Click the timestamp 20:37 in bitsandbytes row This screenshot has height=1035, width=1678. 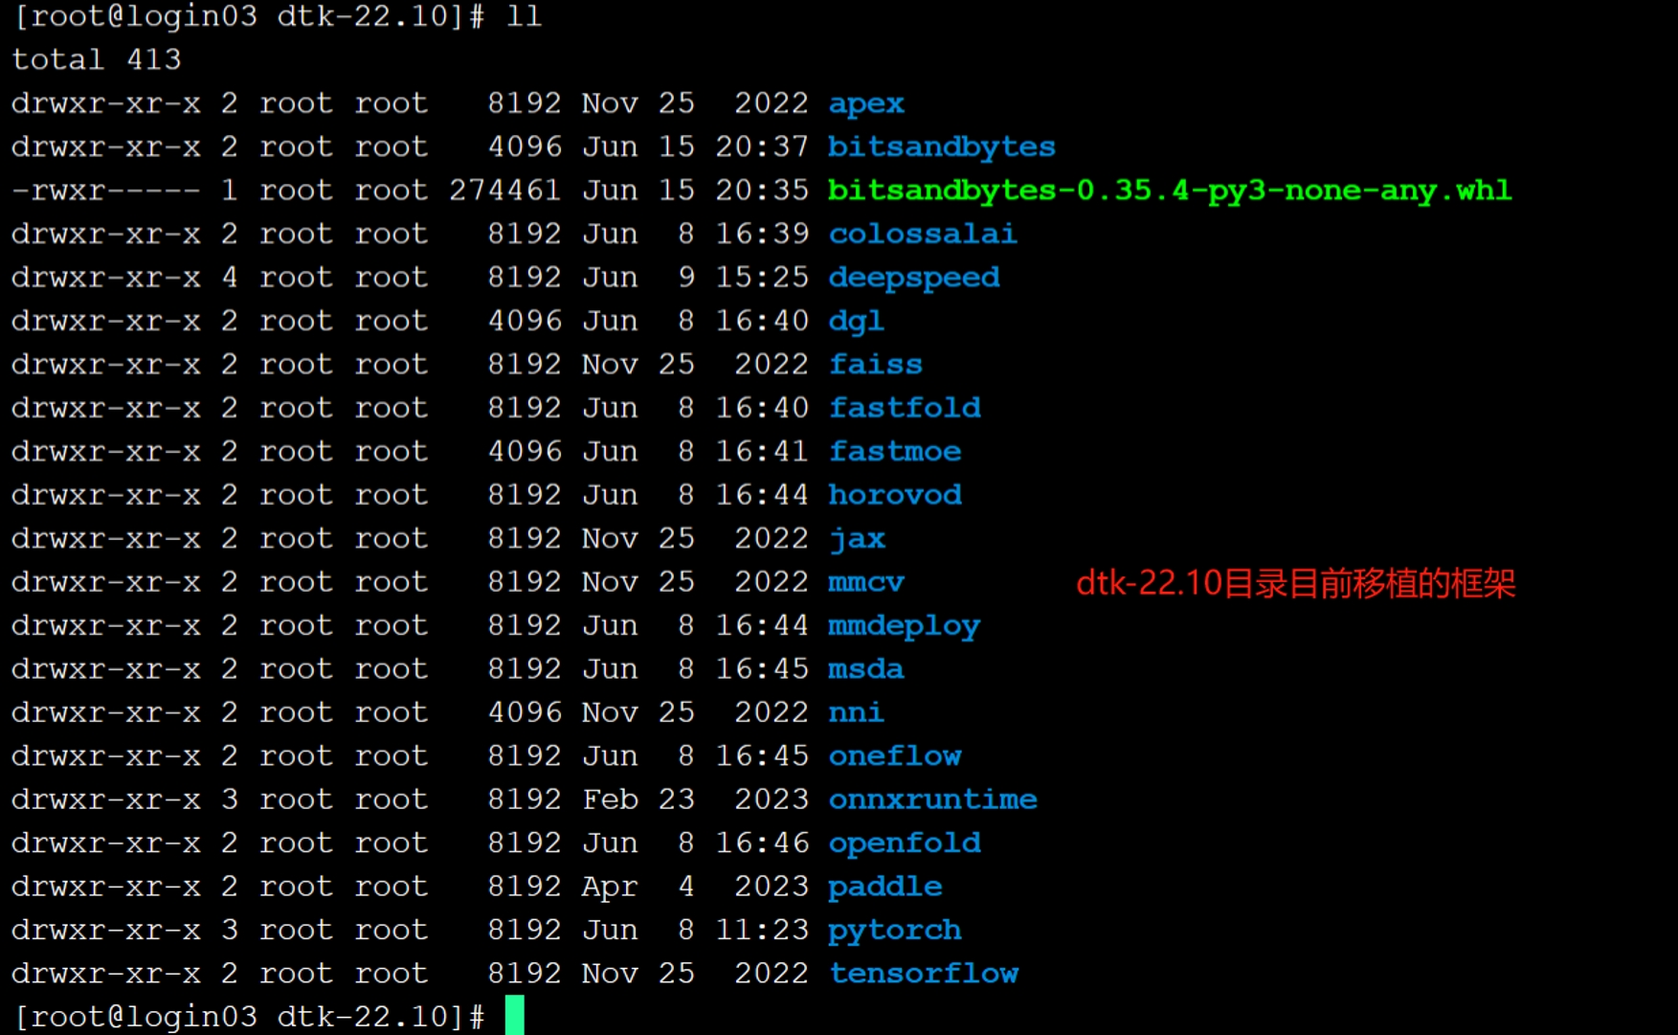762,146
